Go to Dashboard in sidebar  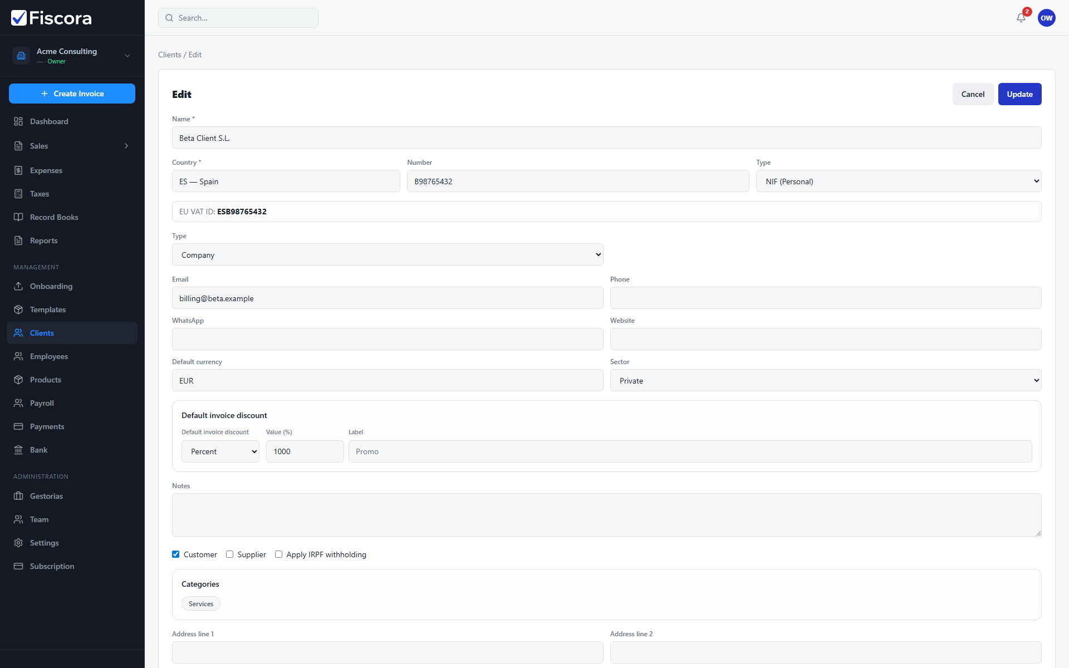click(x=72, y=121)
